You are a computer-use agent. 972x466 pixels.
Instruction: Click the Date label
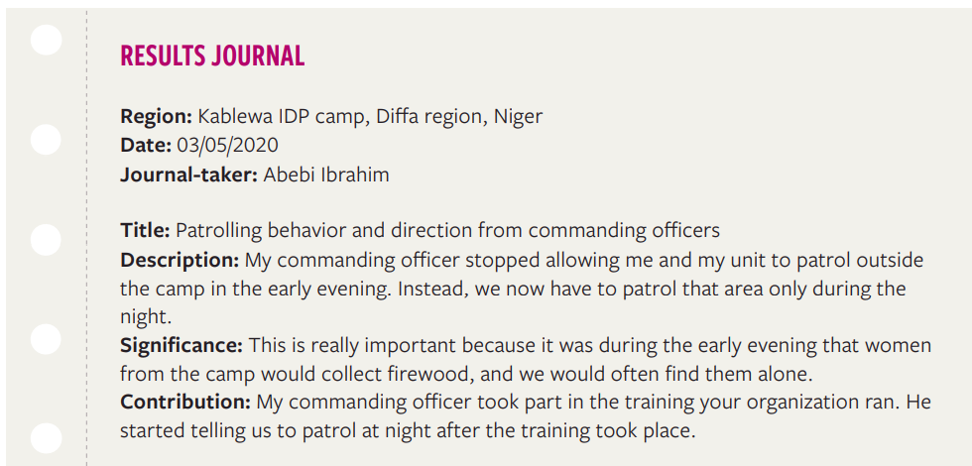146,145
